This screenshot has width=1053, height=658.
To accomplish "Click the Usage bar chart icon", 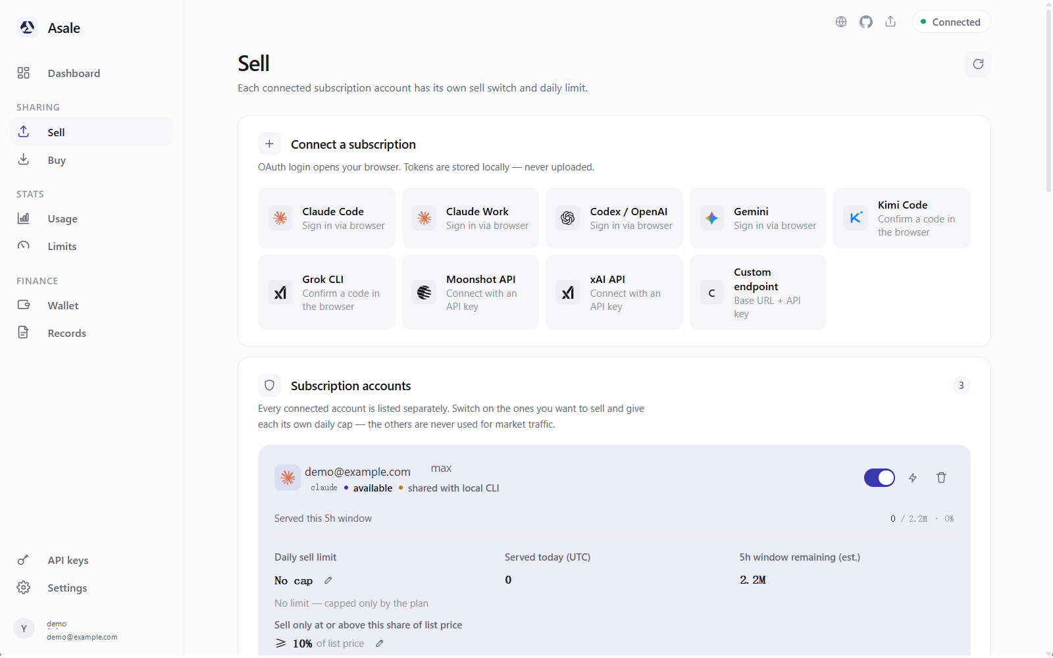I will tap(24, 218).
